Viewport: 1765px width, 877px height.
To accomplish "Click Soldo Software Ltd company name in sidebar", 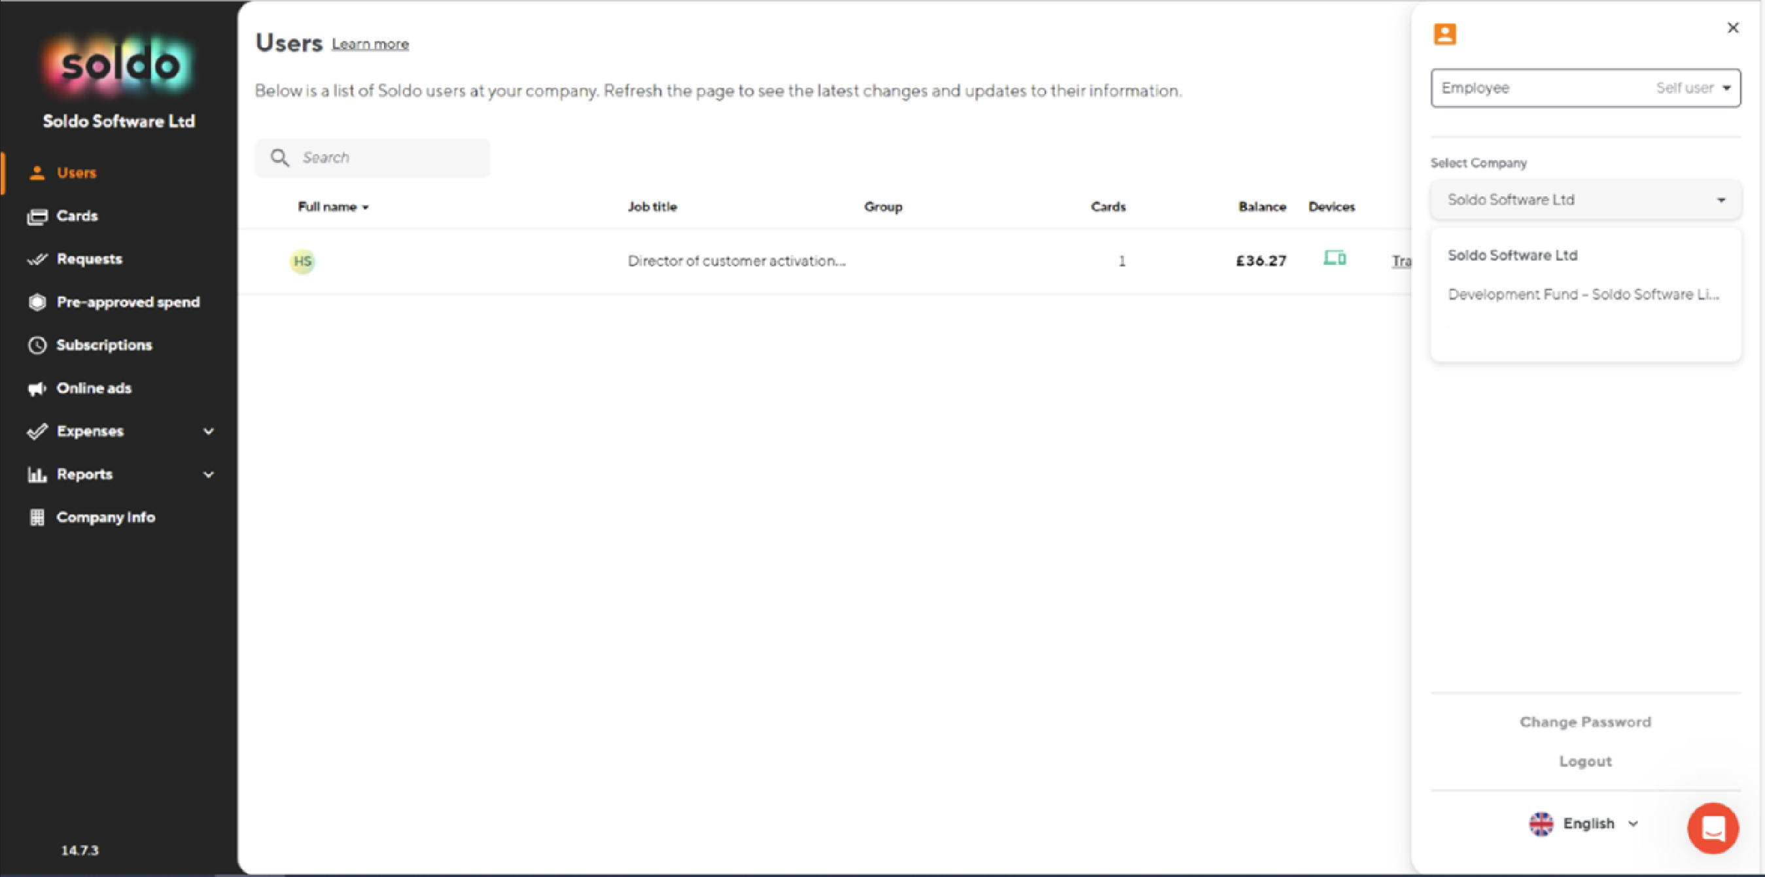I will coord(119,121).
